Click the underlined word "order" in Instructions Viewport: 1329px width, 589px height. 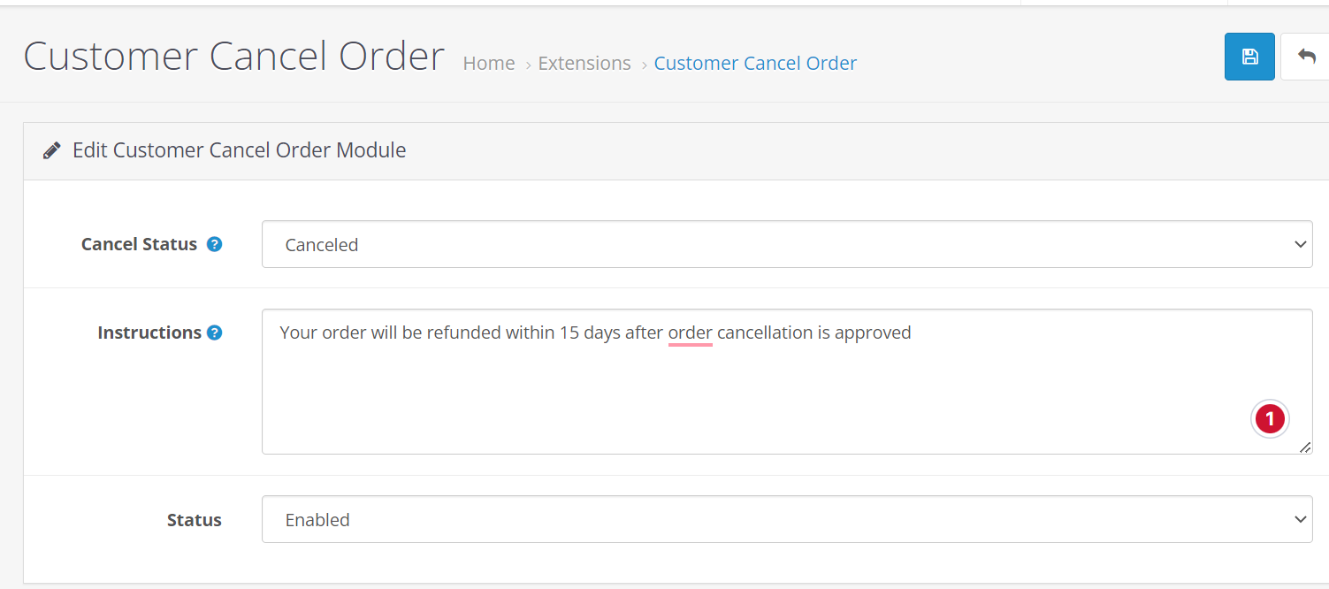tap(690, 333)
